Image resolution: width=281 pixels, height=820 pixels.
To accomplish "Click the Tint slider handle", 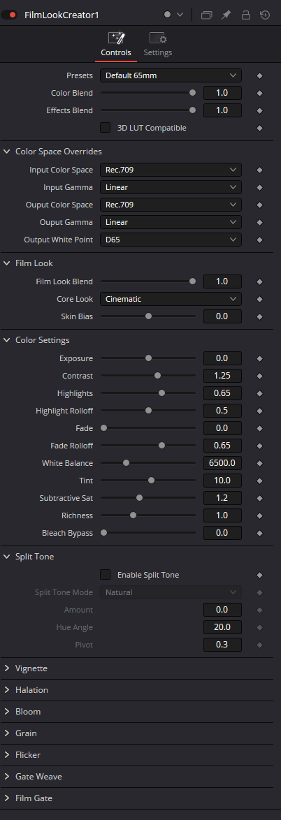I will [151, 480].
